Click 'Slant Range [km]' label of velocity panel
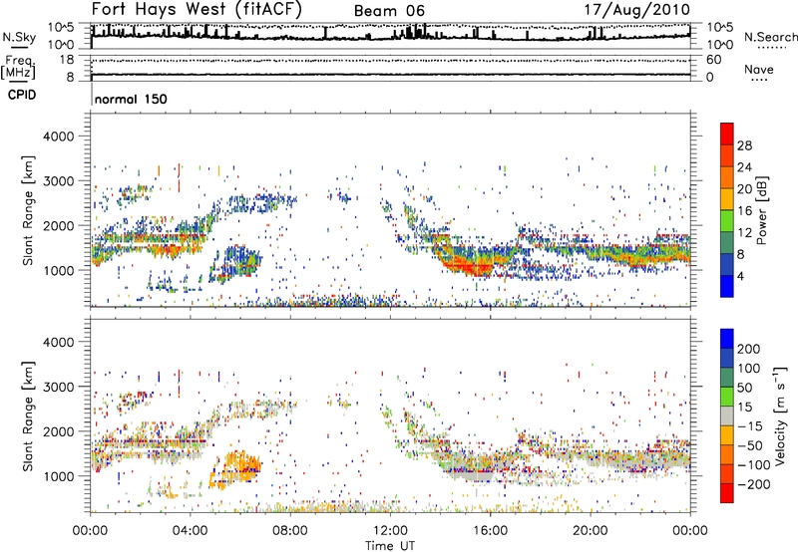 click(x=28, y=415)
